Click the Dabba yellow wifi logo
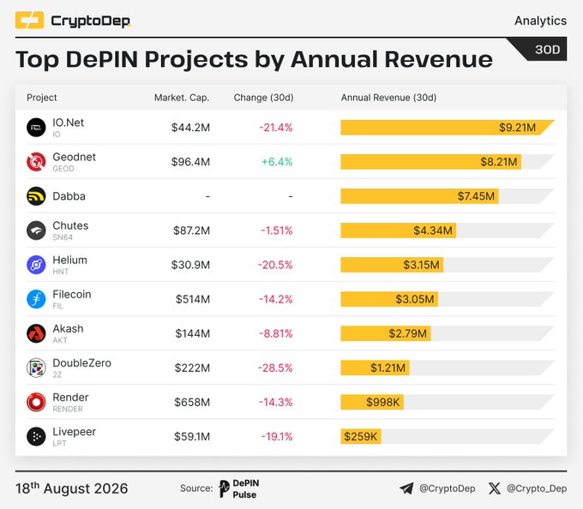The width and height of the screenshot is (583, 509). (36, 196)
